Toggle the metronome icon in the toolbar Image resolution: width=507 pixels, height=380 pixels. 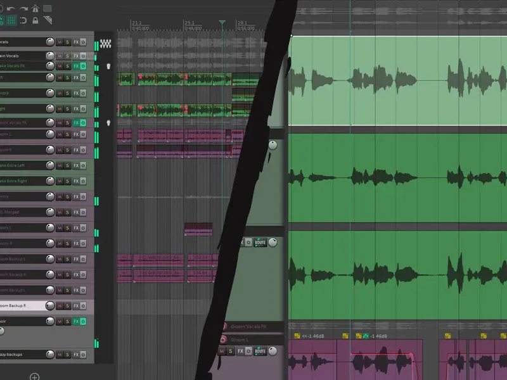[x=36, y=9]
